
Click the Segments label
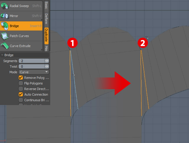click(10, 61)
